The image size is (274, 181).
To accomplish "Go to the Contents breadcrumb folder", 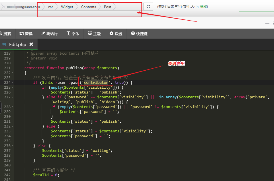I will (88, 7).
